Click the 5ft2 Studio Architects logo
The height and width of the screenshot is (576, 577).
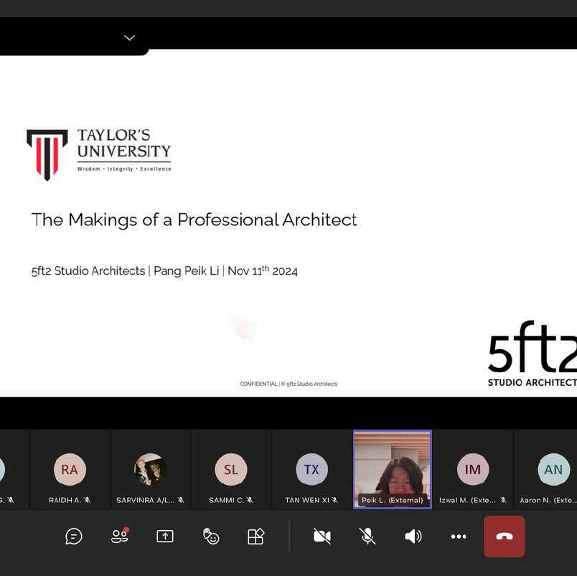coord(533,354)
